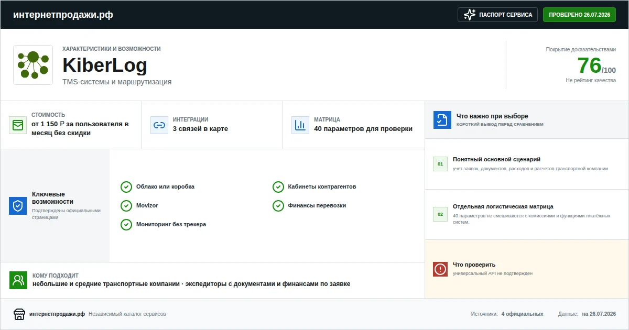Click the учет заявок, документов description

point(530,169)
